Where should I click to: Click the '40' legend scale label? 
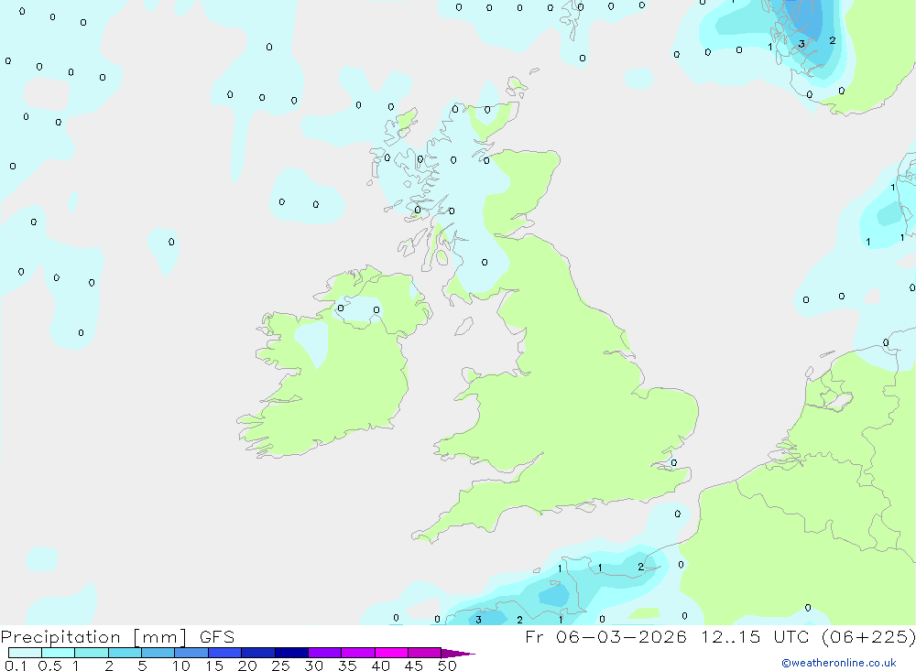pyautogui.click(x=380, y=666)
